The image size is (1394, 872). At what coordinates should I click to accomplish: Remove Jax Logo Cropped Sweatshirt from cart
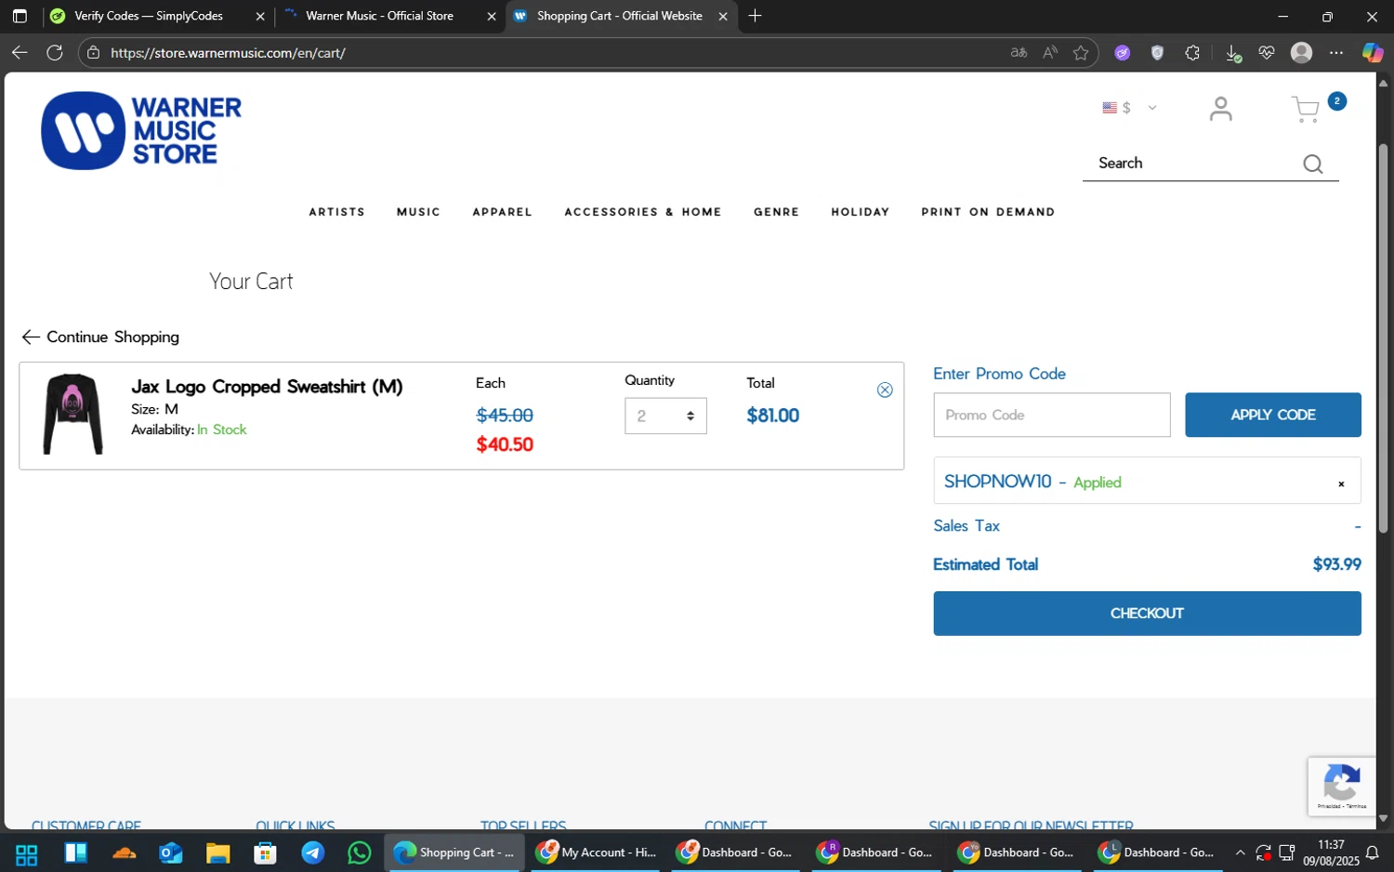click(x=885, y=390)
